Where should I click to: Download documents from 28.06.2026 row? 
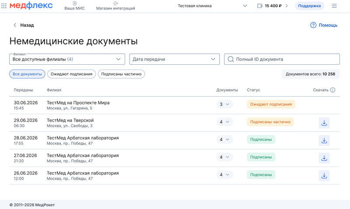(324, 140)
